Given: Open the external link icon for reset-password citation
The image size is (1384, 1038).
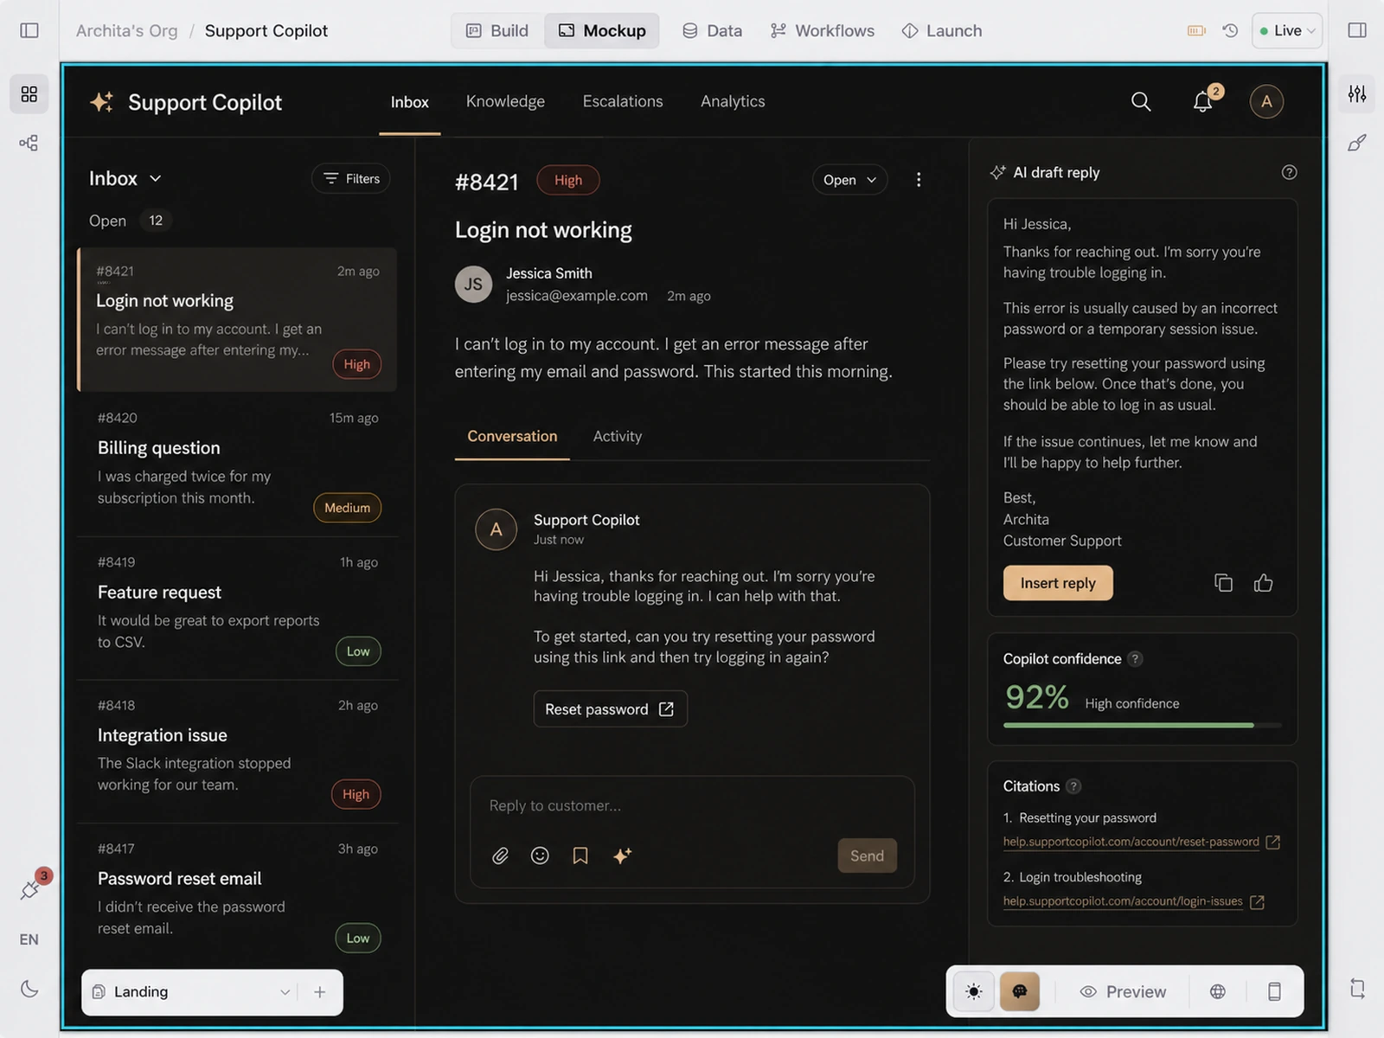Looking at the screenshot, I should (1272, 843).
